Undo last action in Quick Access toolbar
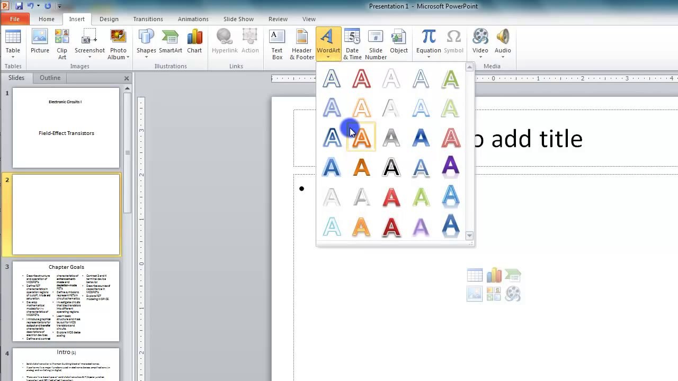The image size is (678, 381). coord(30,6)
